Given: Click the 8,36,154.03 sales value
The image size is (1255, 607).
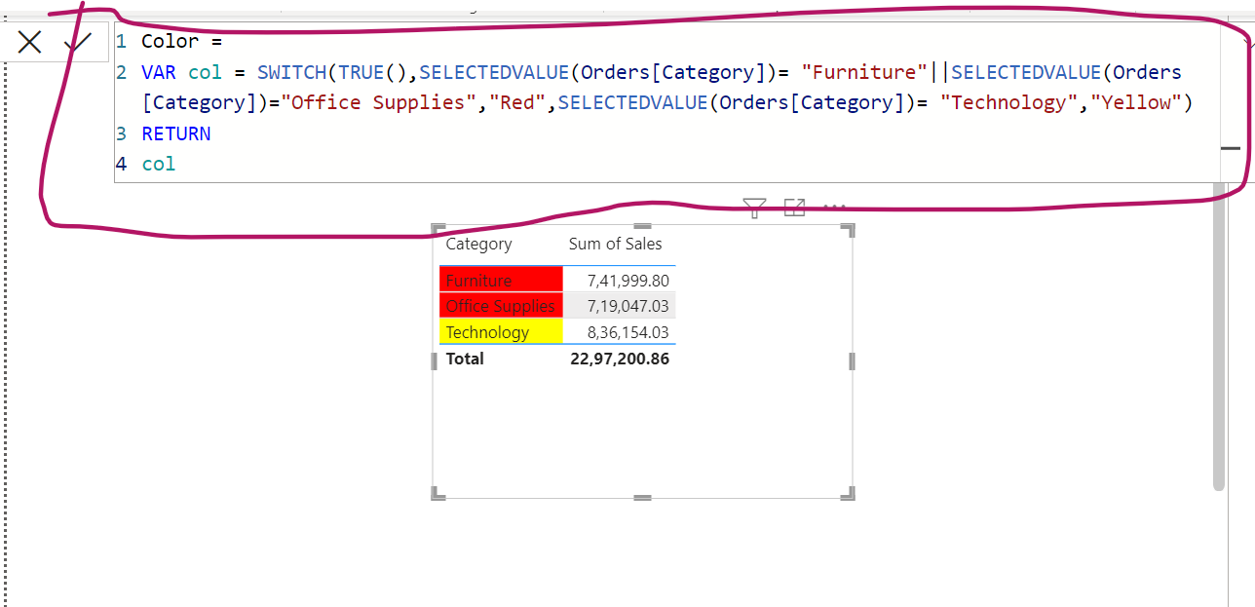Looking at the screenshot, I should (628, 332).
